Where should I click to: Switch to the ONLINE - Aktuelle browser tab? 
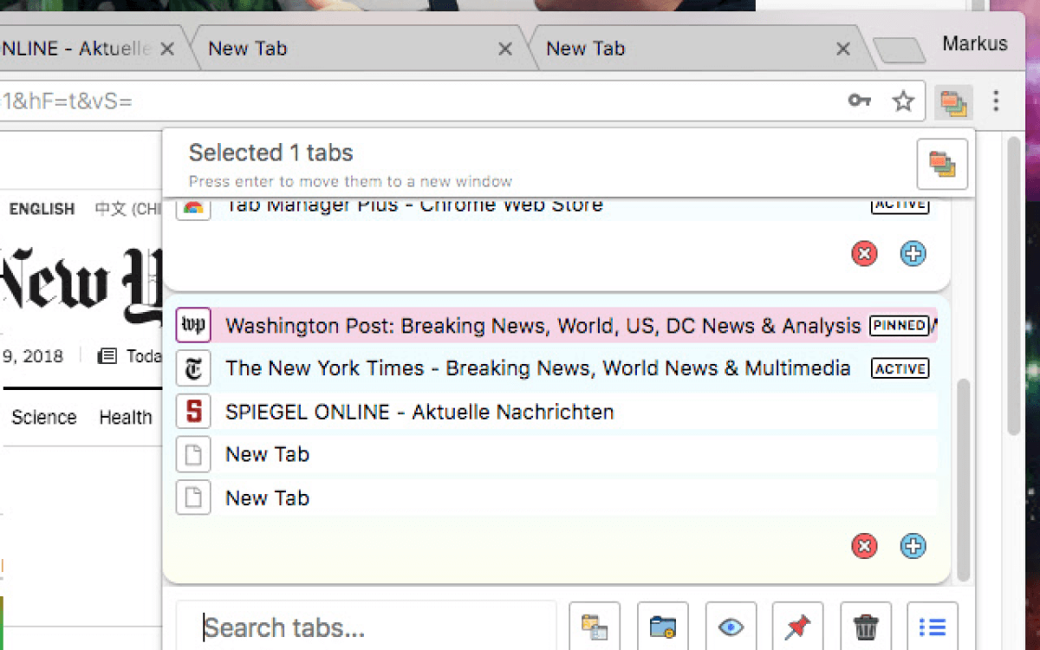point(91,49)
